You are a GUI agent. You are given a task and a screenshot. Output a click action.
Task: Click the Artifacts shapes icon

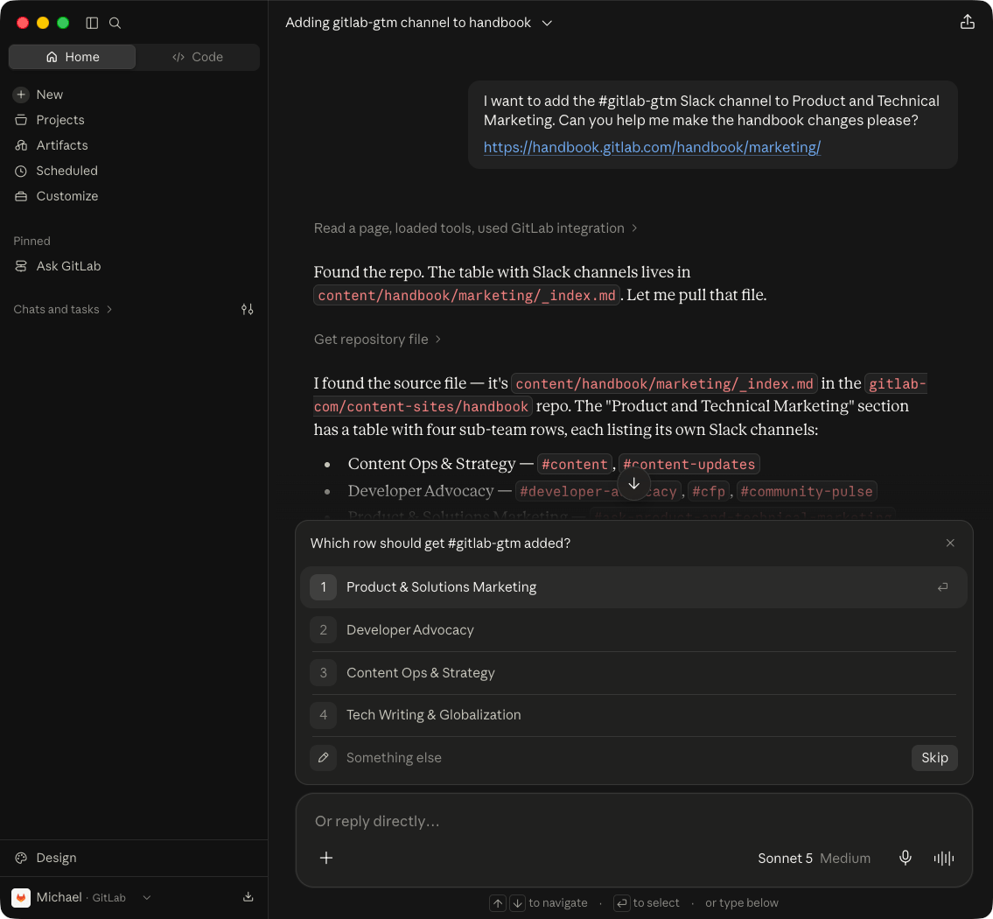pyautogui.click(x=21, y=145)
